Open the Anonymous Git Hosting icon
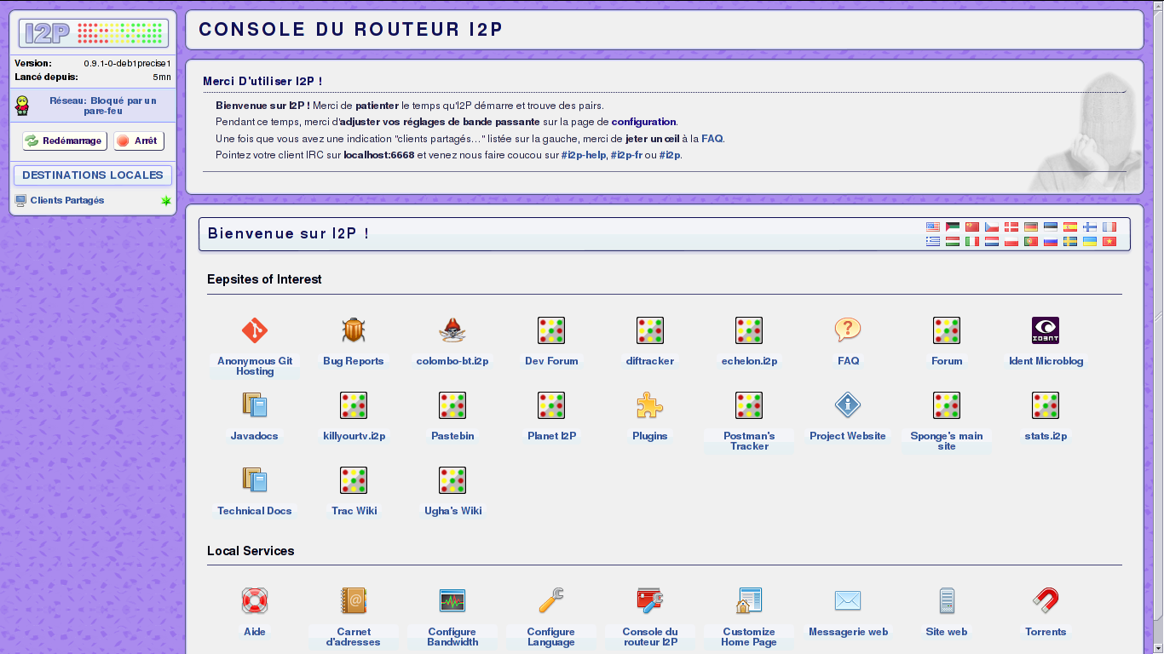The image size is (1164, 654). [254, 330]
